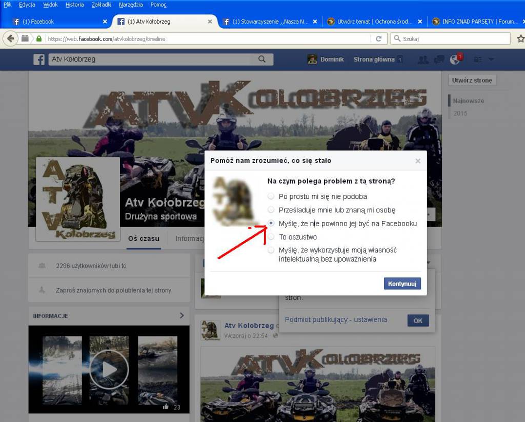Click the Utwórz stronę button
This screenshot has height=422, width=525.
point(472,81)
